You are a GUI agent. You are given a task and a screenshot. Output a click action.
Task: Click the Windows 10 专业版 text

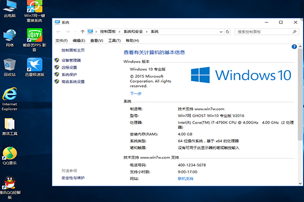tap(148, 69)
